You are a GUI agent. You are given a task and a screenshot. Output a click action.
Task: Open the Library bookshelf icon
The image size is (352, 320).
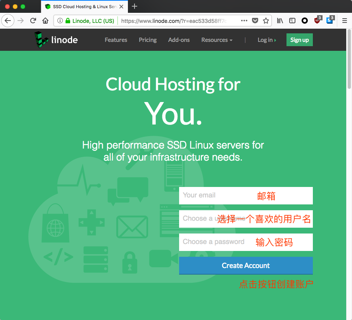coord(280,21)
